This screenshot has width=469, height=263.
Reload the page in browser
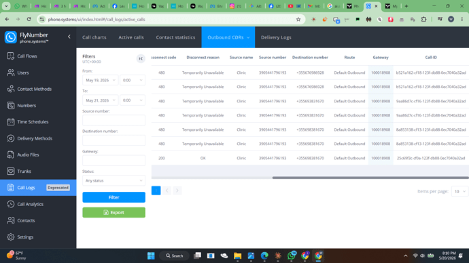point(29,19)
